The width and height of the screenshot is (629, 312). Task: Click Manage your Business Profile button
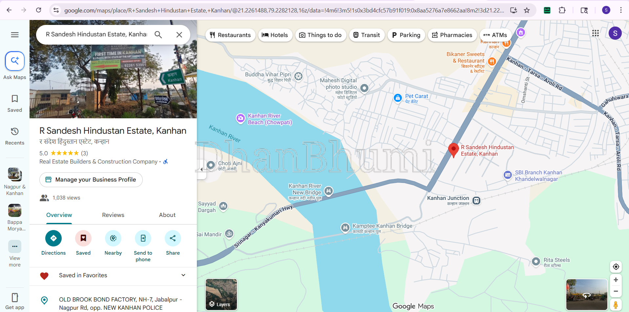[x=91, y=180]
